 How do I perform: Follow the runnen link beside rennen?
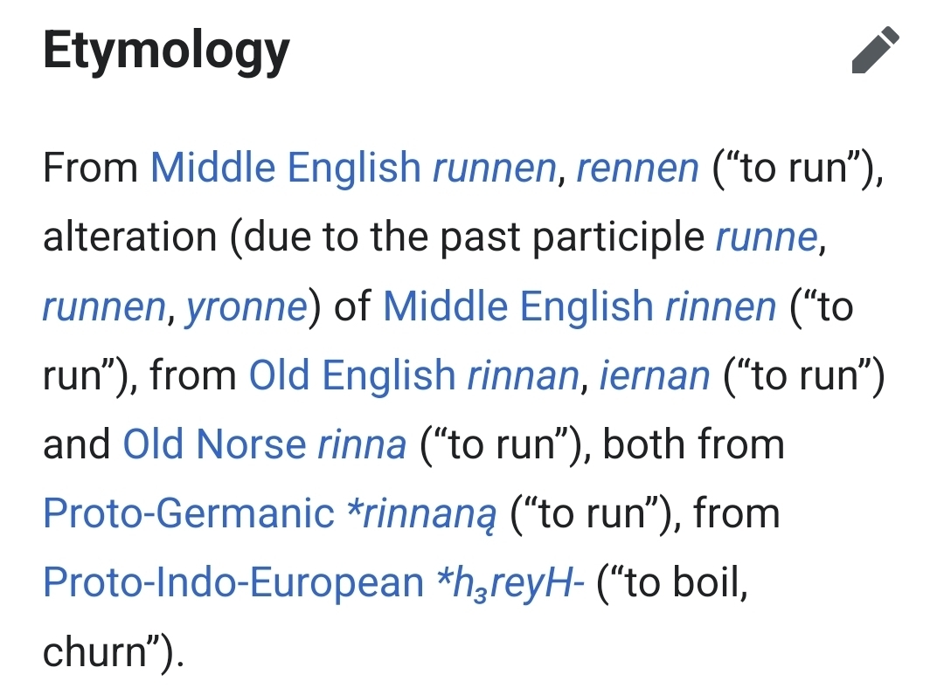pos(494,167)
